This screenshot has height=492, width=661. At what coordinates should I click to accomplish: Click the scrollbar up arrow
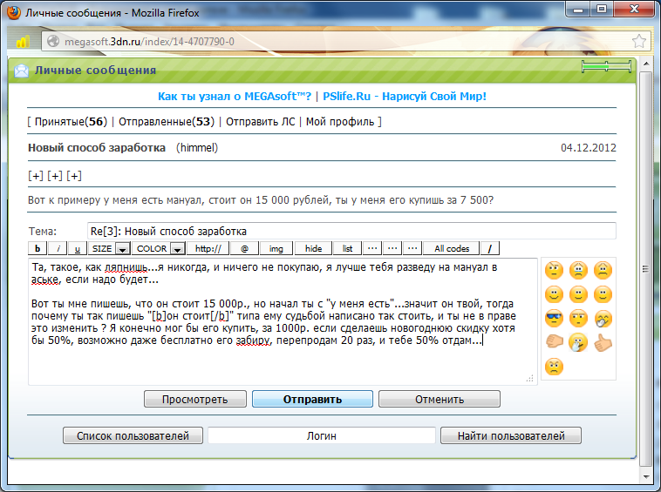click(x=646, y=64)
